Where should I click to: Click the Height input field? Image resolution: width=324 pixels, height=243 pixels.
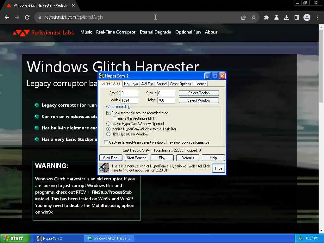click(x=166, y=100)
